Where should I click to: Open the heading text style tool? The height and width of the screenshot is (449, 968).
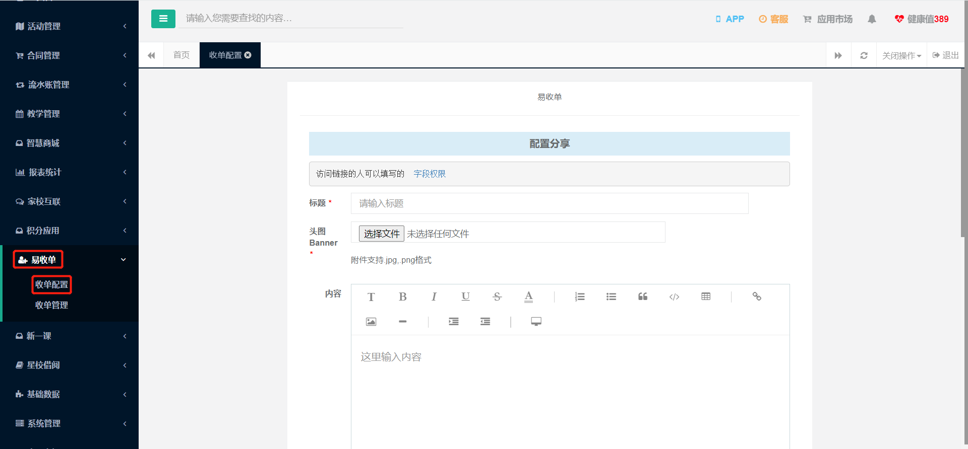pyautogui.click(x=371, y=296)
